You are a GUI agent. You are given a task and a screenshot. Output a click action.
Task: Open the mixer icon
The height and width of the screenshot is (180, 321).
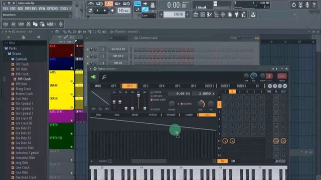point(223,14)
